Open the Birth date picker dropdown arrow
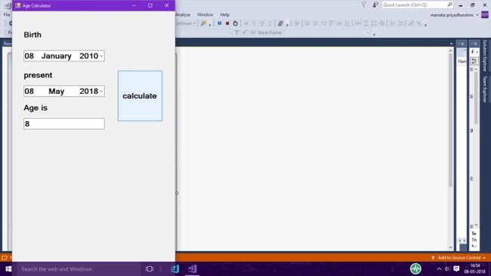491x276 pixels. tap(101, 56)
